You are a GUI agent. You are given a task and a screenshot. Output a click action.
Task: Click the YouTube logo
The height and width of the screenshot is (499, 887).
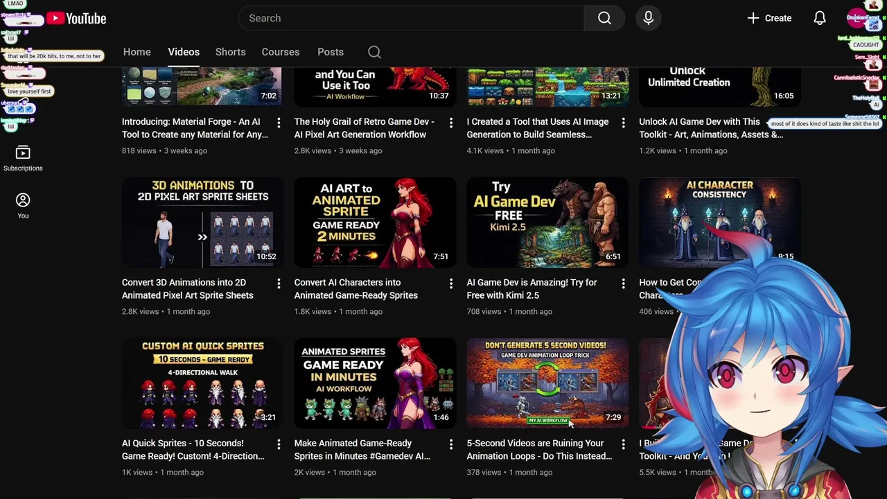(76, 19)
